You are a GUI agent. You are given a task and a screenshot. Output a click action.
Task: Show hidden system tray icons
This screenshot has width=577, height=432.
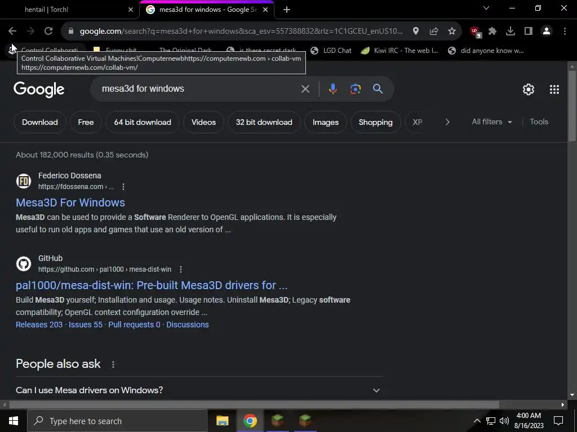(477, 421)
